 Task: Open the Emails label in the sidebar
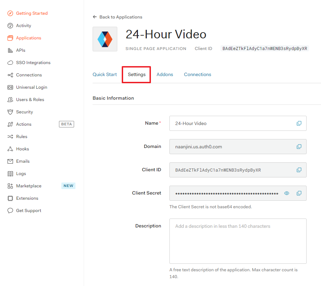pyautogui.click(x=23, y=161)
